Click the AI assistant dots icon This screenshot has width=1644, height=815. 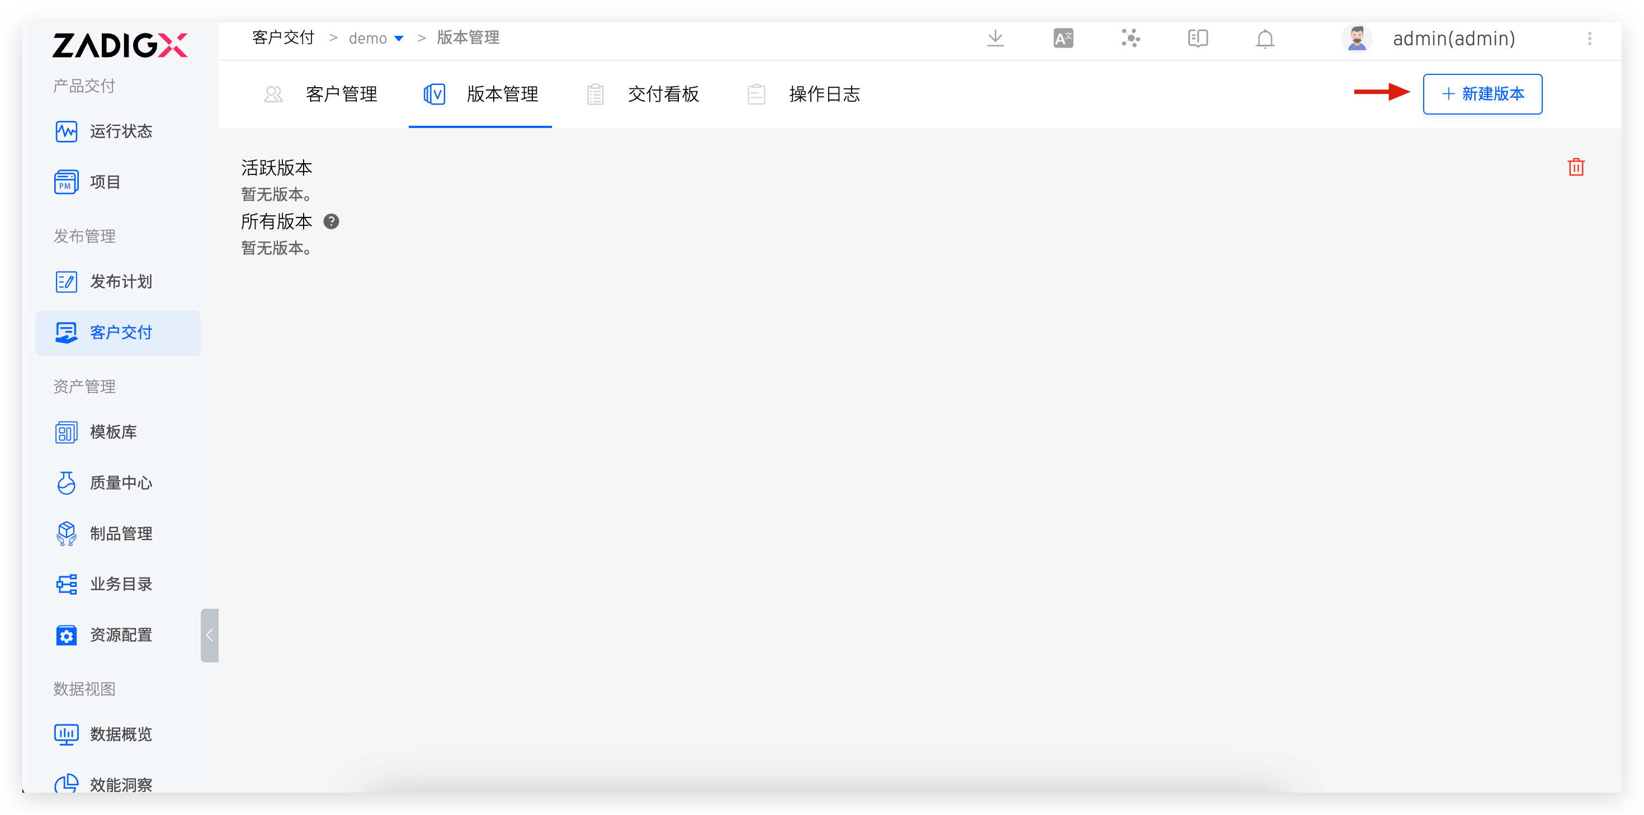pyautogui.click(x=1130, y=39)
